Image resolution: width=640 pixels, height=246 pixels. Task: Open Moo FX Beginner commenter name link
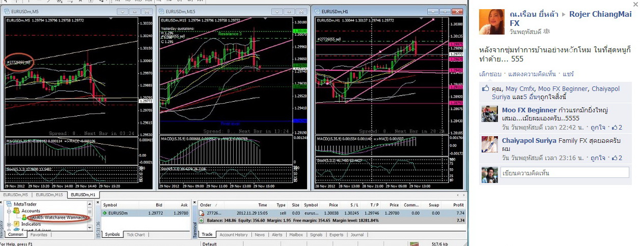coord(529,110)
